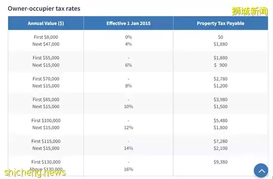Select the Property Tax Payable header
The image size is (273, 179).
coord(220,23)
